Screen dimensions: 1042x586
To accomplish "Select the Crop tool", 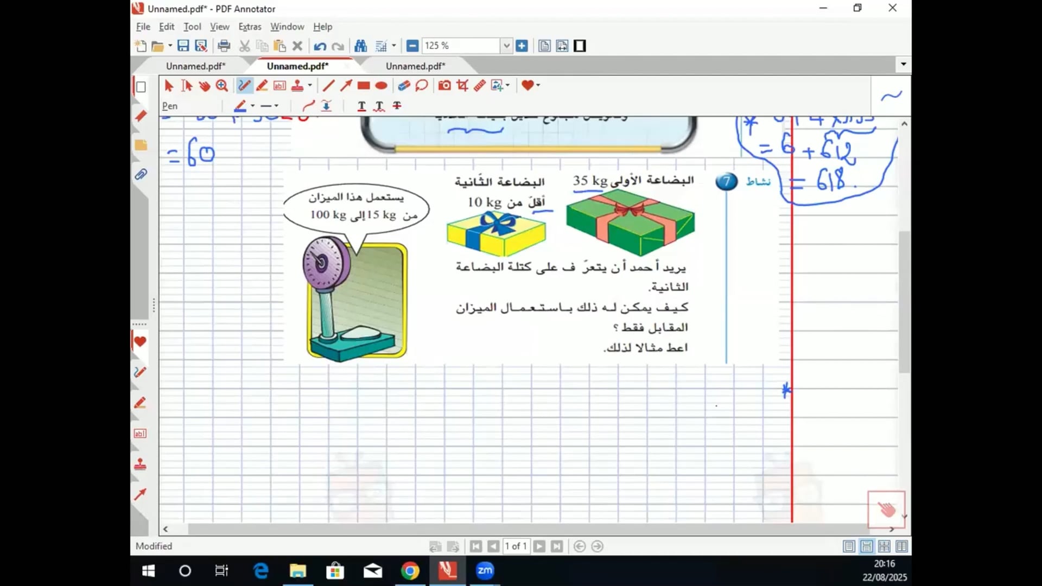I will pos(462,86).
